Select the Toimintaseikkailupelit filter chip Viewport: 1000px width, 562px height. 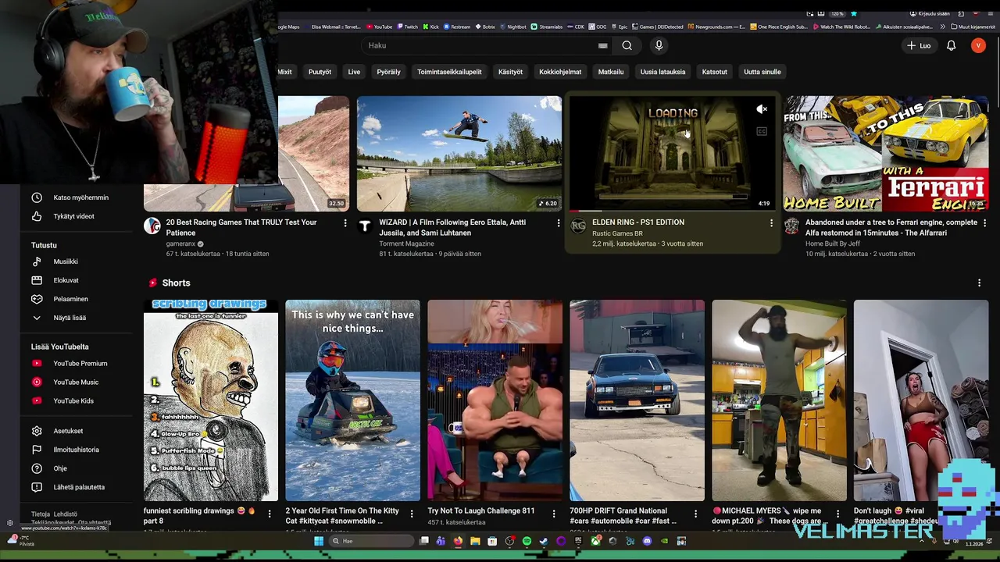click(x=449, y=72)
